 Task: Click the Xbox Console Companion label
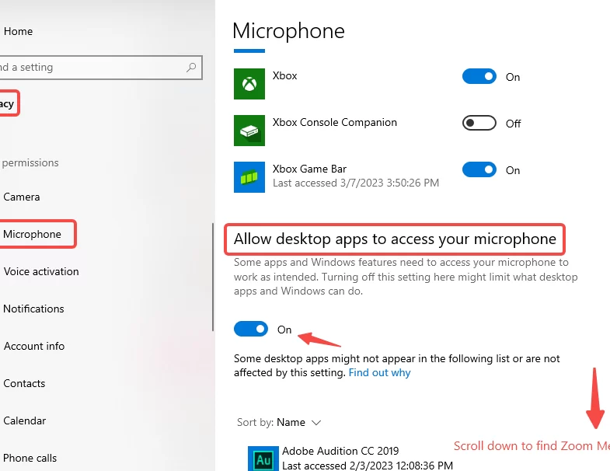click(x=335, y=122)
